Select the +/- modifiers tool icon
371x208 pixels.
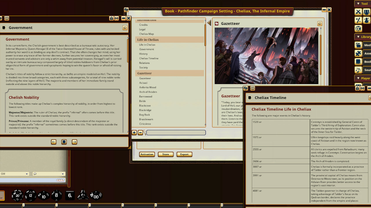tap(358, 20)
